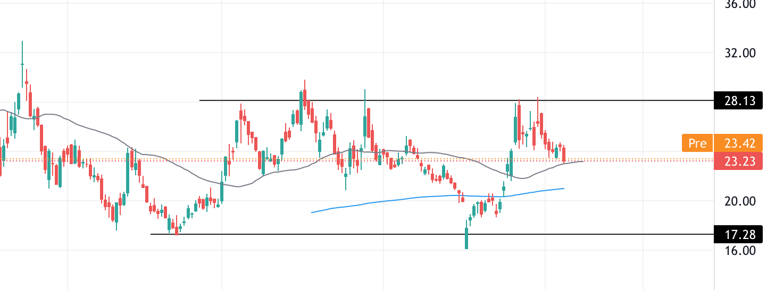Click the 16.00 price axis label
Viewport: 767px width, 290px height.
(740, 250)
